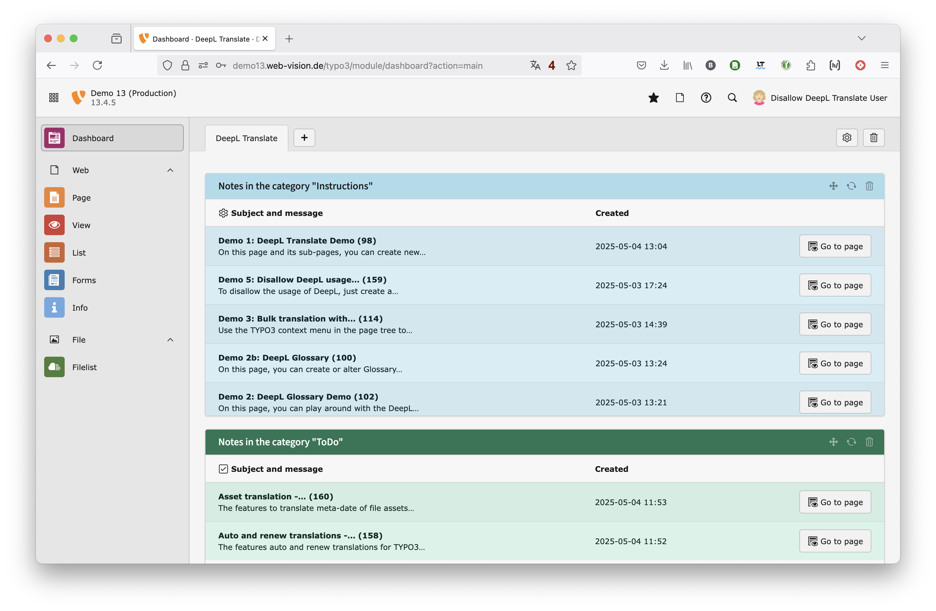
Task: Open site lock security info icon
Action: pos(185,65)
